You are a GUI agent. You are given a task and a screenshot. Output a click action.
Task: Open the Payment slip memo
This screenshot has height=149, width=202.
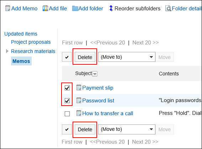click(98, 88)
